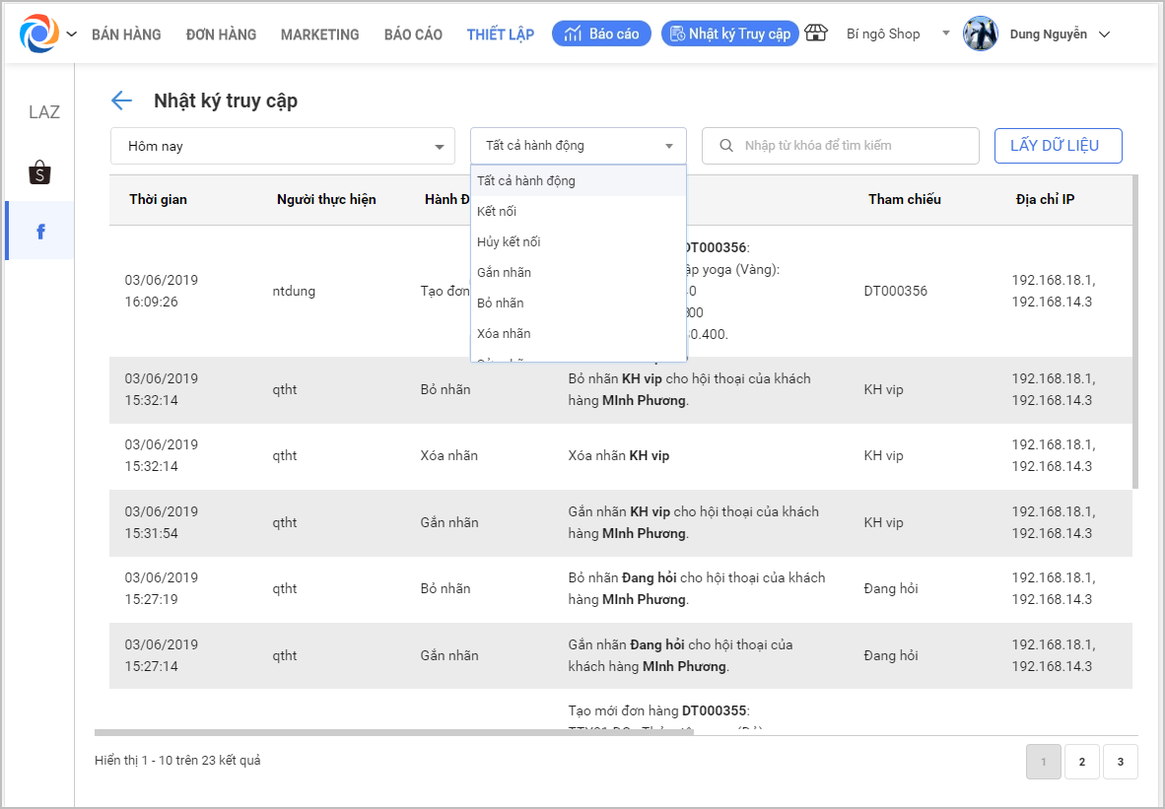Click the back arrow beside Nhật ký truy cập
1165x809 pixels.
[x=121, y=101]
